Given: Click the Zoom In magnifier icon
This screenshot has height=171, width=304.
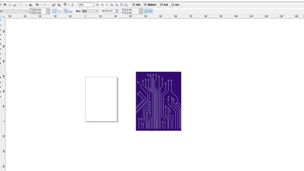Looking at the screenshot, I should pyautogui.click(x=97, y=5).
